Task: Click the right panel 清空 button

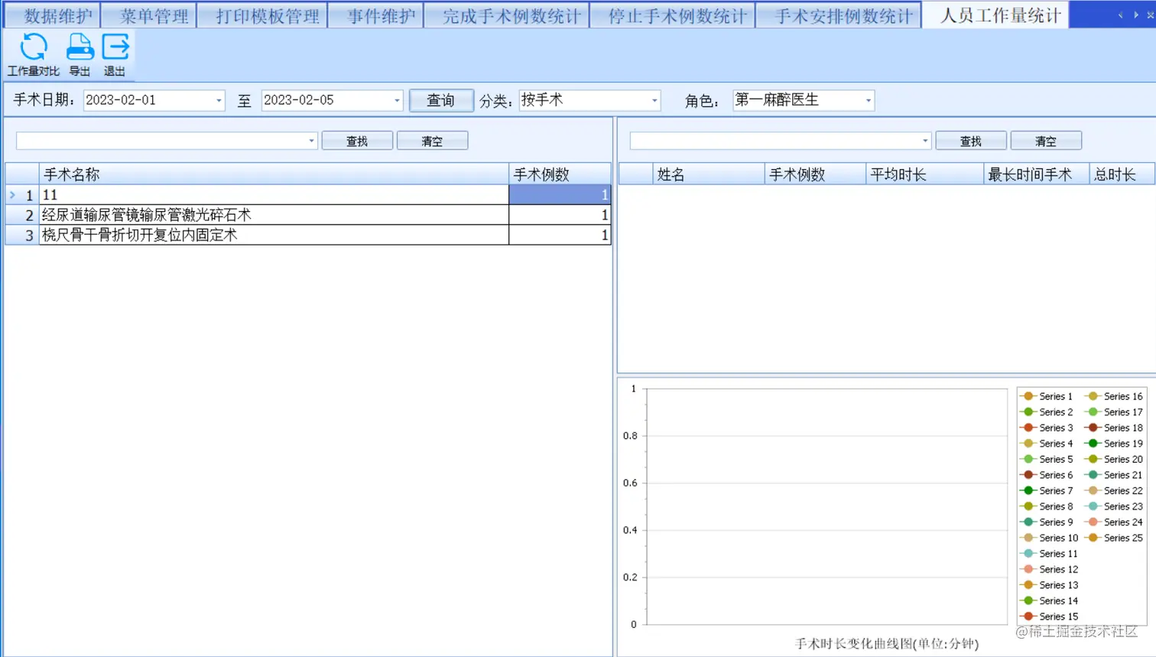Action: click(x=1046, y=141)
